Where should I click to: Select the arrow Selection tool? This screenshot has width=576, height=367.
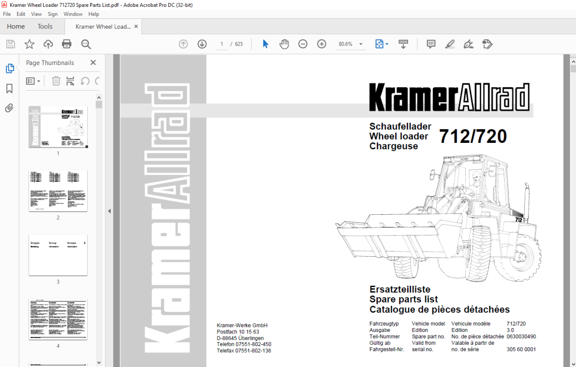265,44
